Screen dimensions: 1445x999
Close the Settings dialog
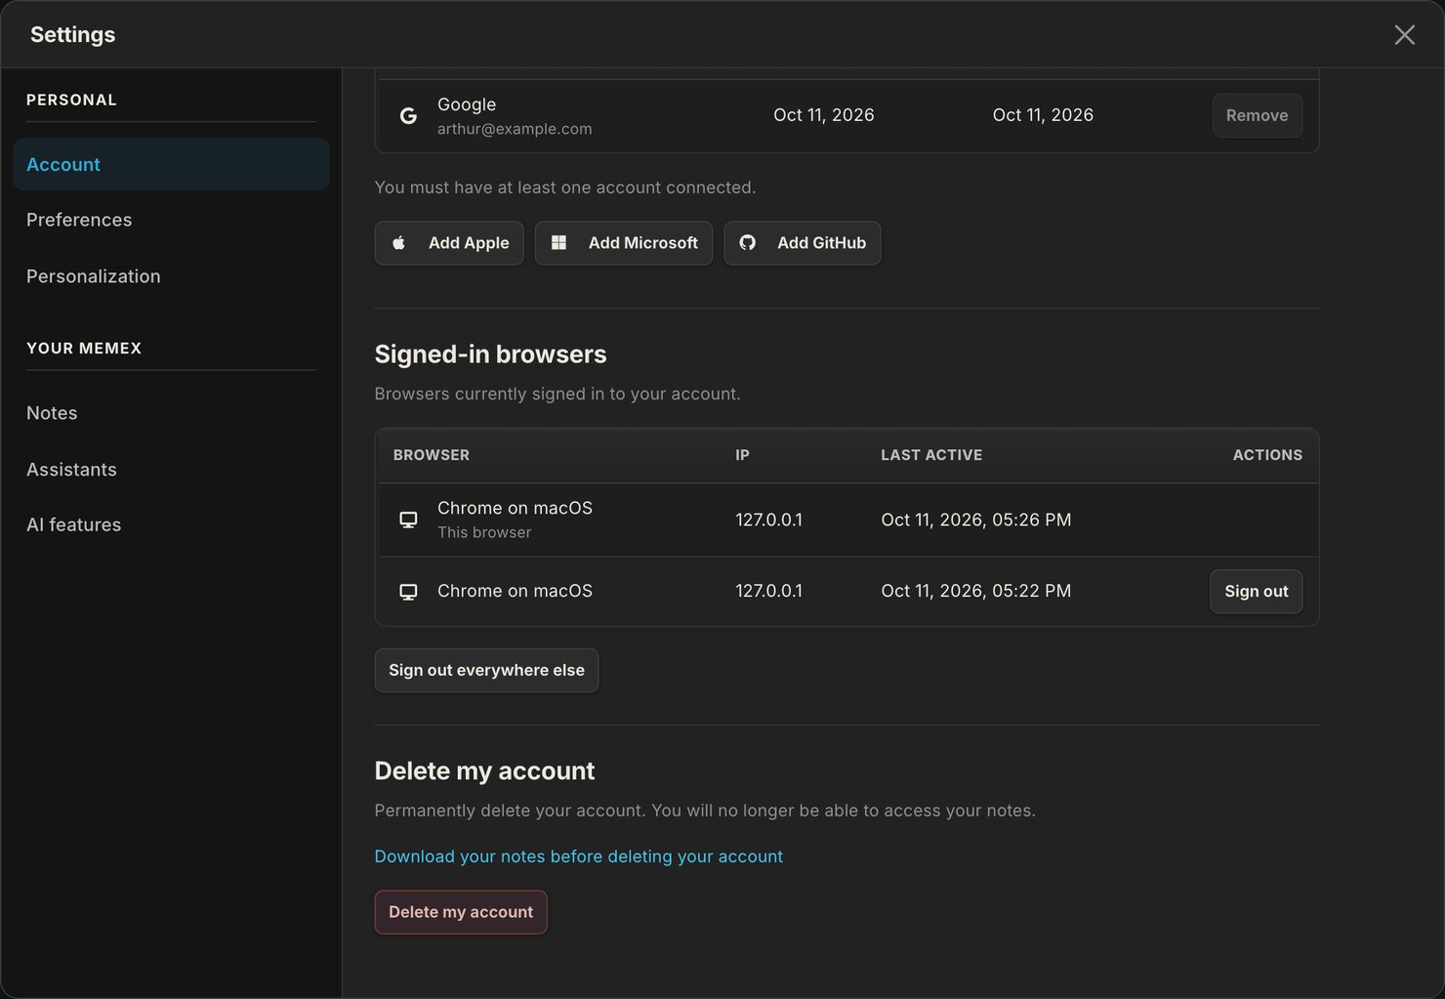click(1404, 35)
